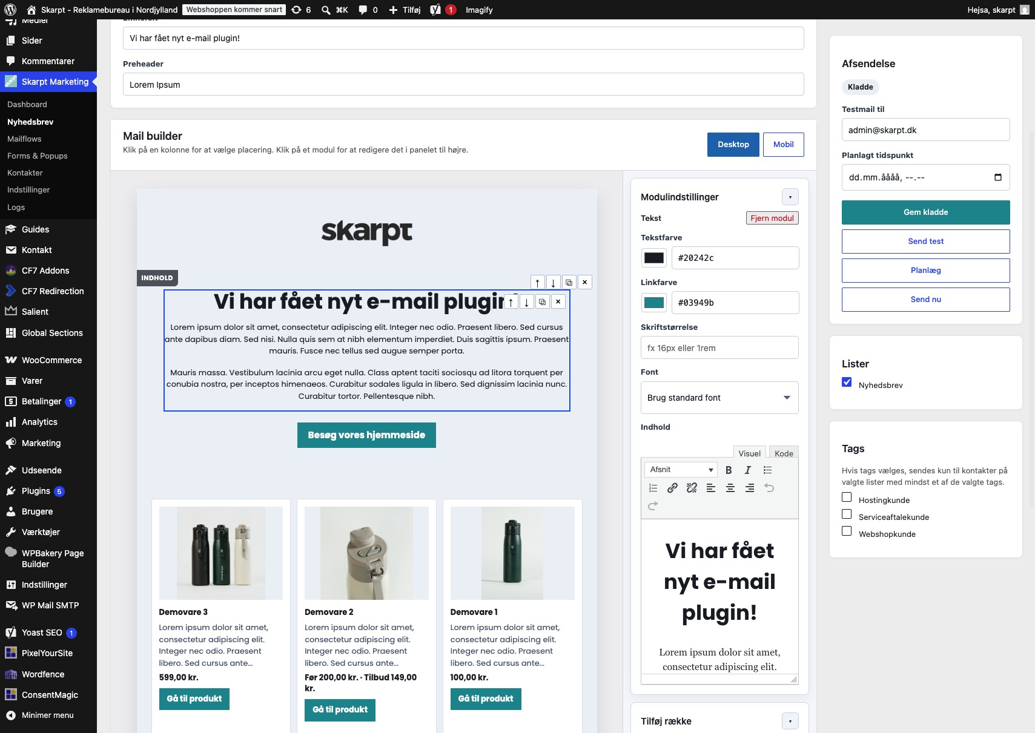Open the Linkfarve teal color swatch
Screen dimensions: 1035x733
point(654,303)
